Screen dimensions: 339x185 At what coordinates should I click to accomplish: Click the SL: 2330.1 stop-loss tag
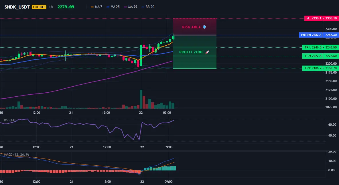coord(313,18)
